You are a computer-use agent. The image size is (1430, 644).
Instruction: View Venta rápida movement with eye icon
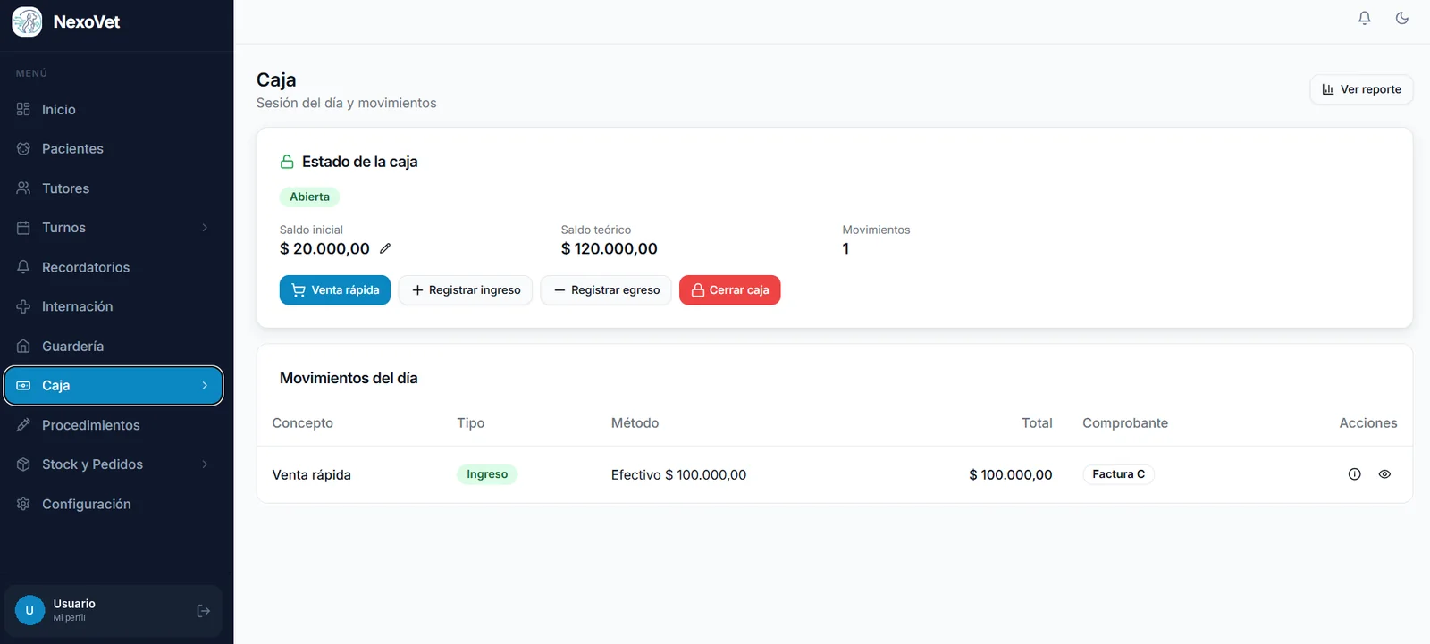[1384, 474]
